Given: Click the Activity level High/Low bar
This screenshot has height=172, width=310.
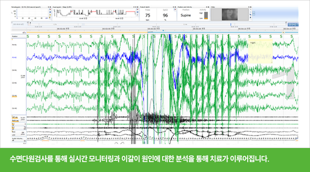Looking at the screenshot, I should (x=206, y=16).
